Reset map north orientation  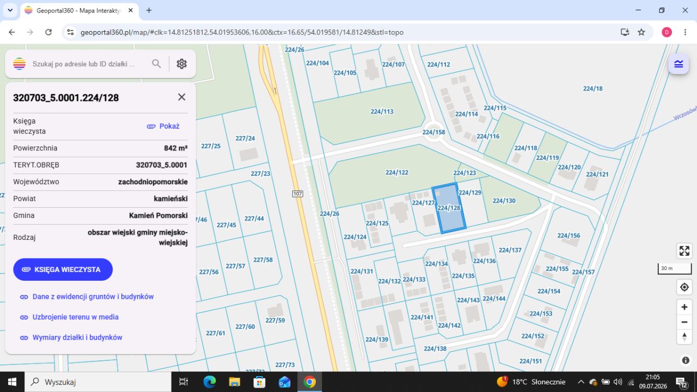684,336
